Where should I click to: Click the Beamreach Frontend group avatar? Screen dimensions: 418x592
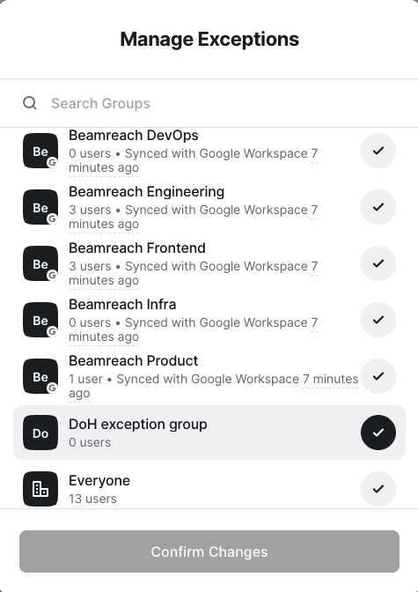(x=40, y=263)
